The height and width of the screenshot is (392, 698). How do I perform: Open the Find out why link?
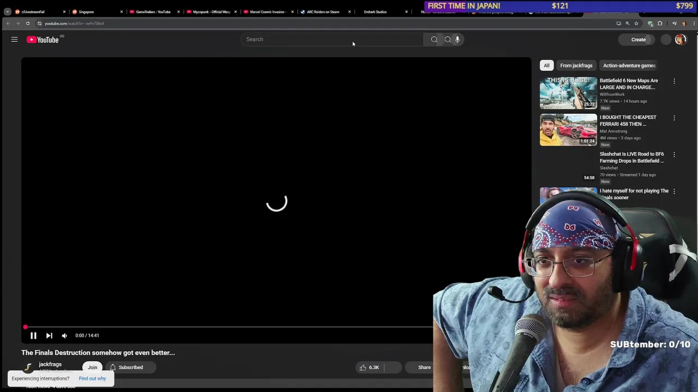[x=92, y=378]
